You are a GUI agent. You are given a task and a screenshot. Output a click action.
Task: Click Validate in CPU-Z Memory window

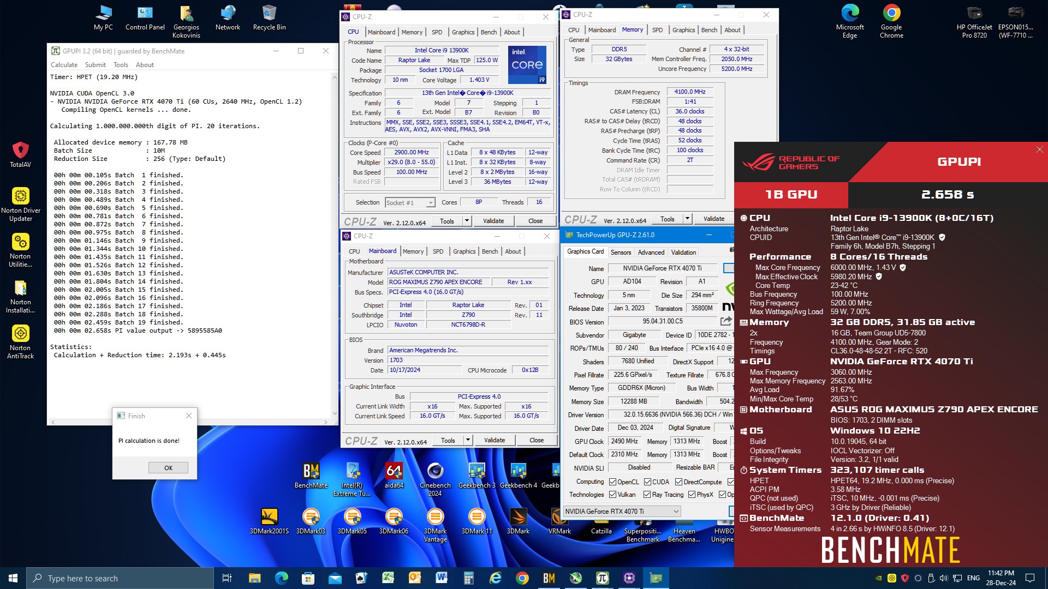(x=714, y=219)
